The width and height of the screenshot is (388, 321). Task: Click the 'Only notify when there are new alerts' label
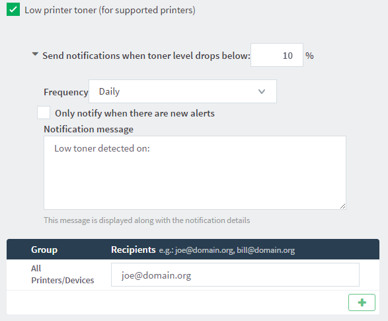pos(135,113)
